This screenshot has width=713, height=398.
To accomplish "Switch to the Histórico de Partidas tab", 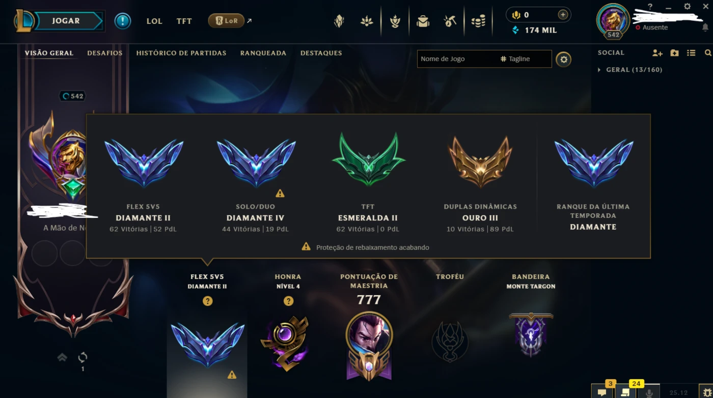I will click(181, 53).
